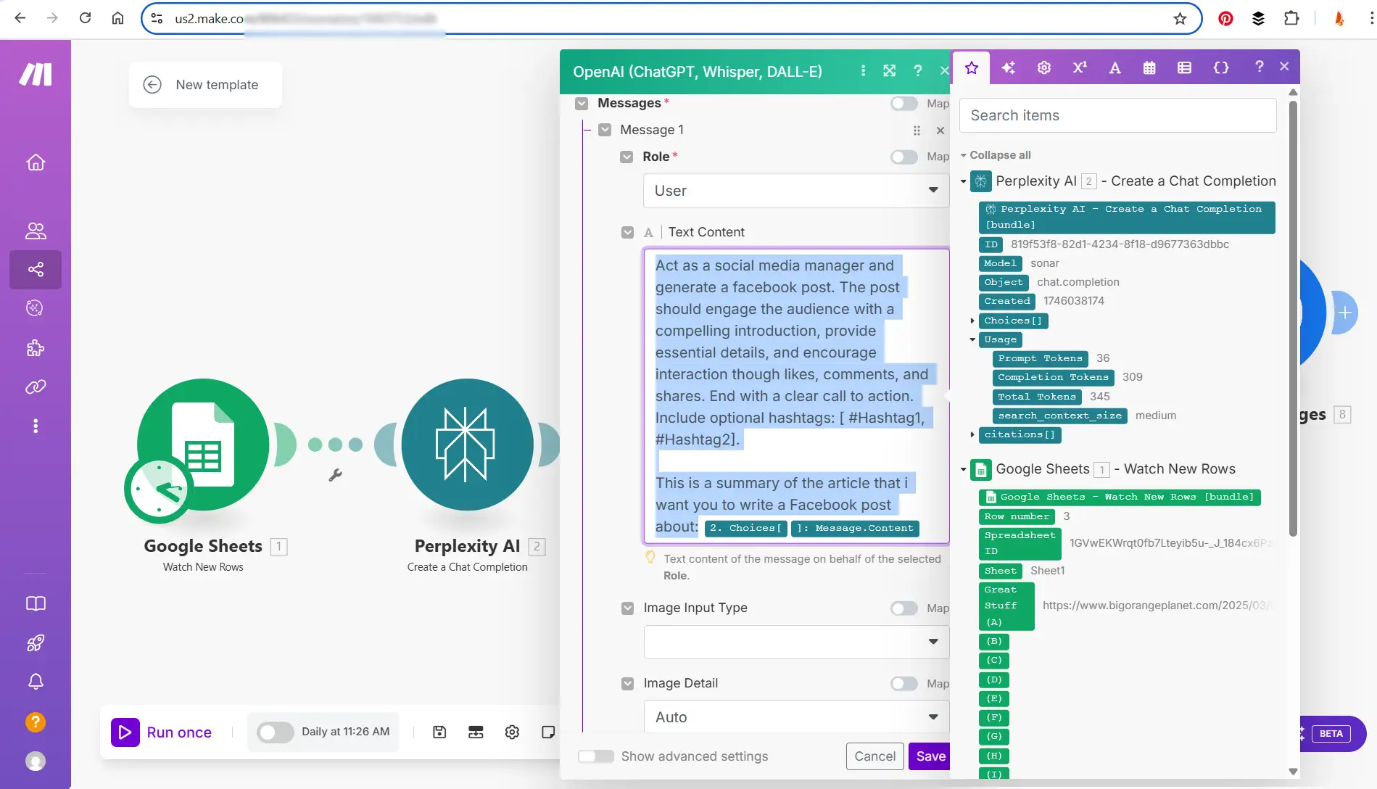1377x789 pixels.
Task: Insert the Row number mapping pill
Action: [1016, 516]
